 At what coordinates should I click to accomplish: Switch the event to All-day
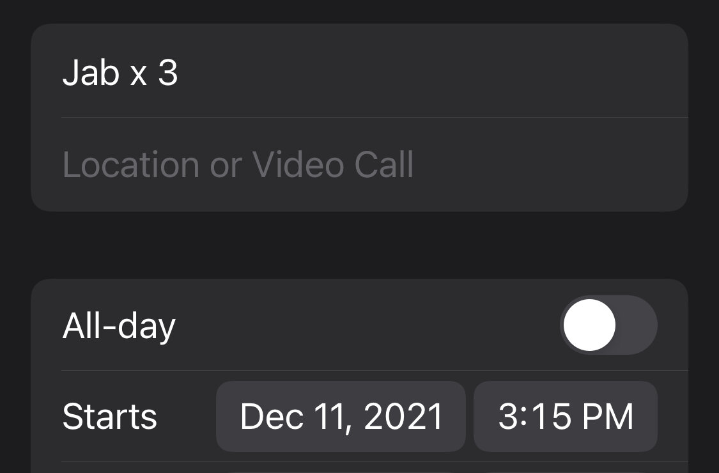608,325
